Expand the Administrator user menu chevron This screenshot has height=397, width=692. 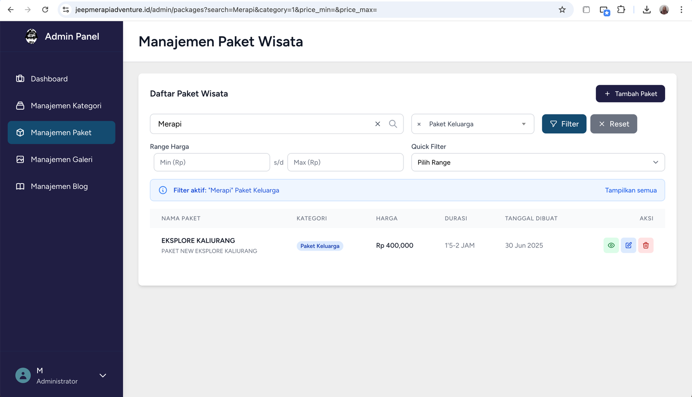(103, 375)
